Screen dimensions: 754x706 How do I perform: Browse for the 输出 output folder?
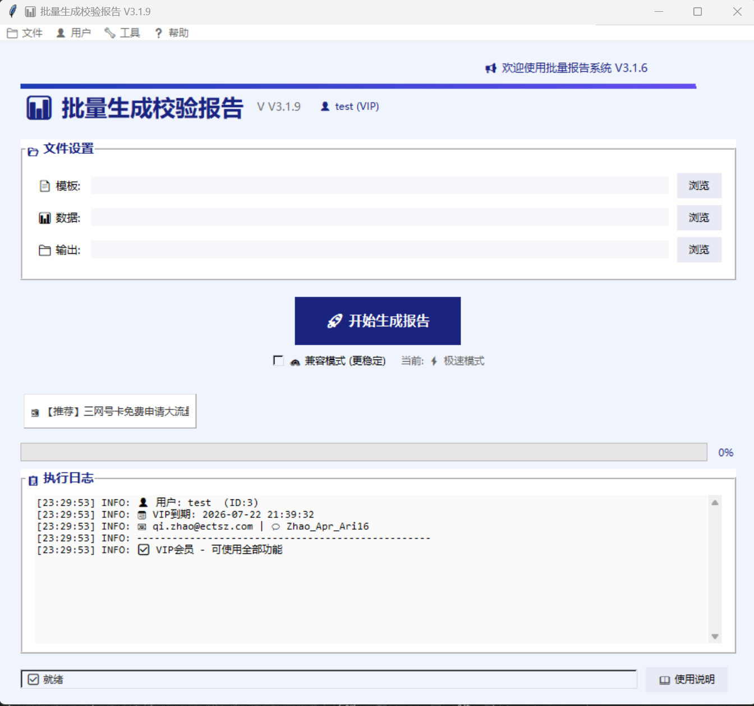click(x=699, y=250)
